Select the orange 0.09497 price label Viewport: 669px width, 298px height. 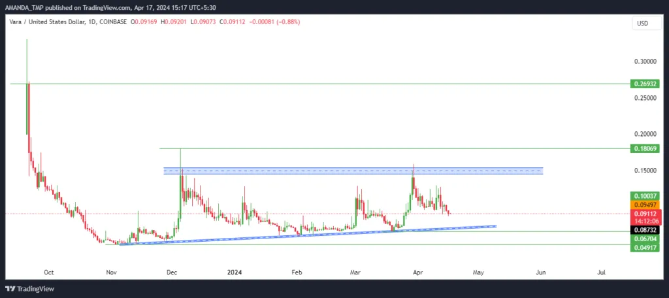[x=645, y=205]
